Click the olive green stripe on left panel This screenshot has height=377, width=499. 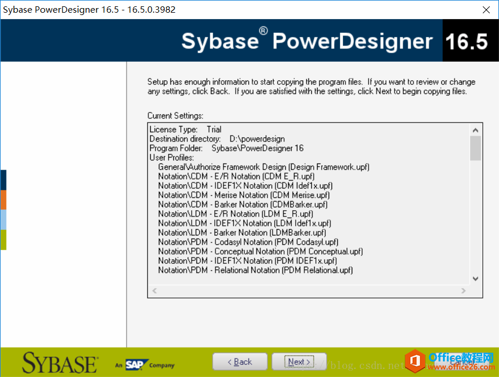[x=3, y=239]
